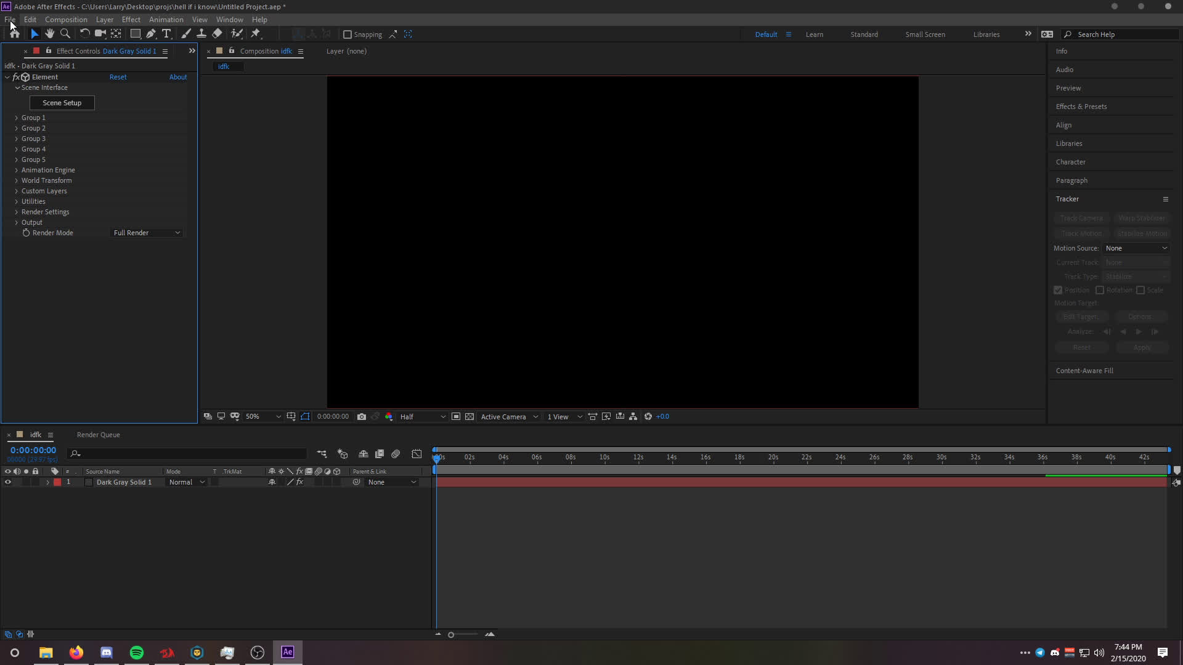Open viewer resolution Half dropdown
This screenshot has height=665, width=1183.
(x=423, y=417)
